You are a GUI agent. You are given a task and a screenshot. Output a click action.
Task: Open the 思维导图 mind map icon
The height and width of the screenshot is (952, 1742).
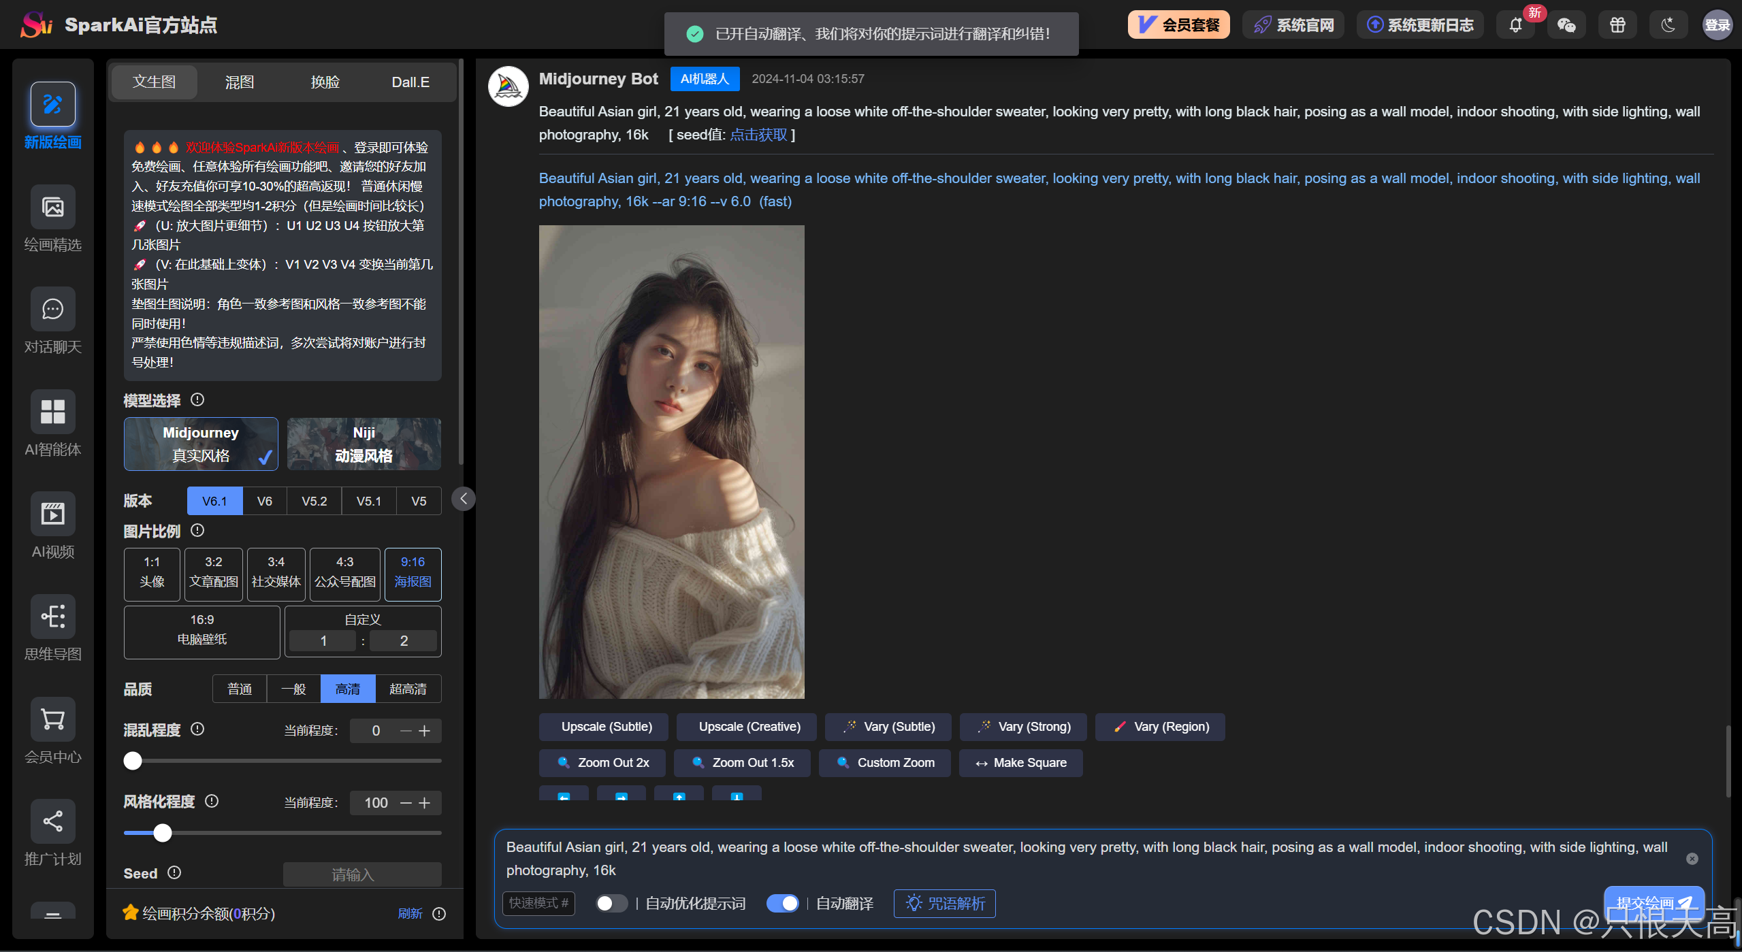tap(52, 617)
